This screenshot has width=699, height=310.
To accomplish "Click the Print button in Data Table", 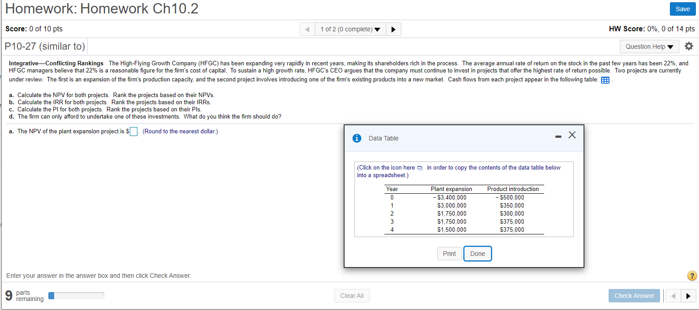I will pos(449,254).
